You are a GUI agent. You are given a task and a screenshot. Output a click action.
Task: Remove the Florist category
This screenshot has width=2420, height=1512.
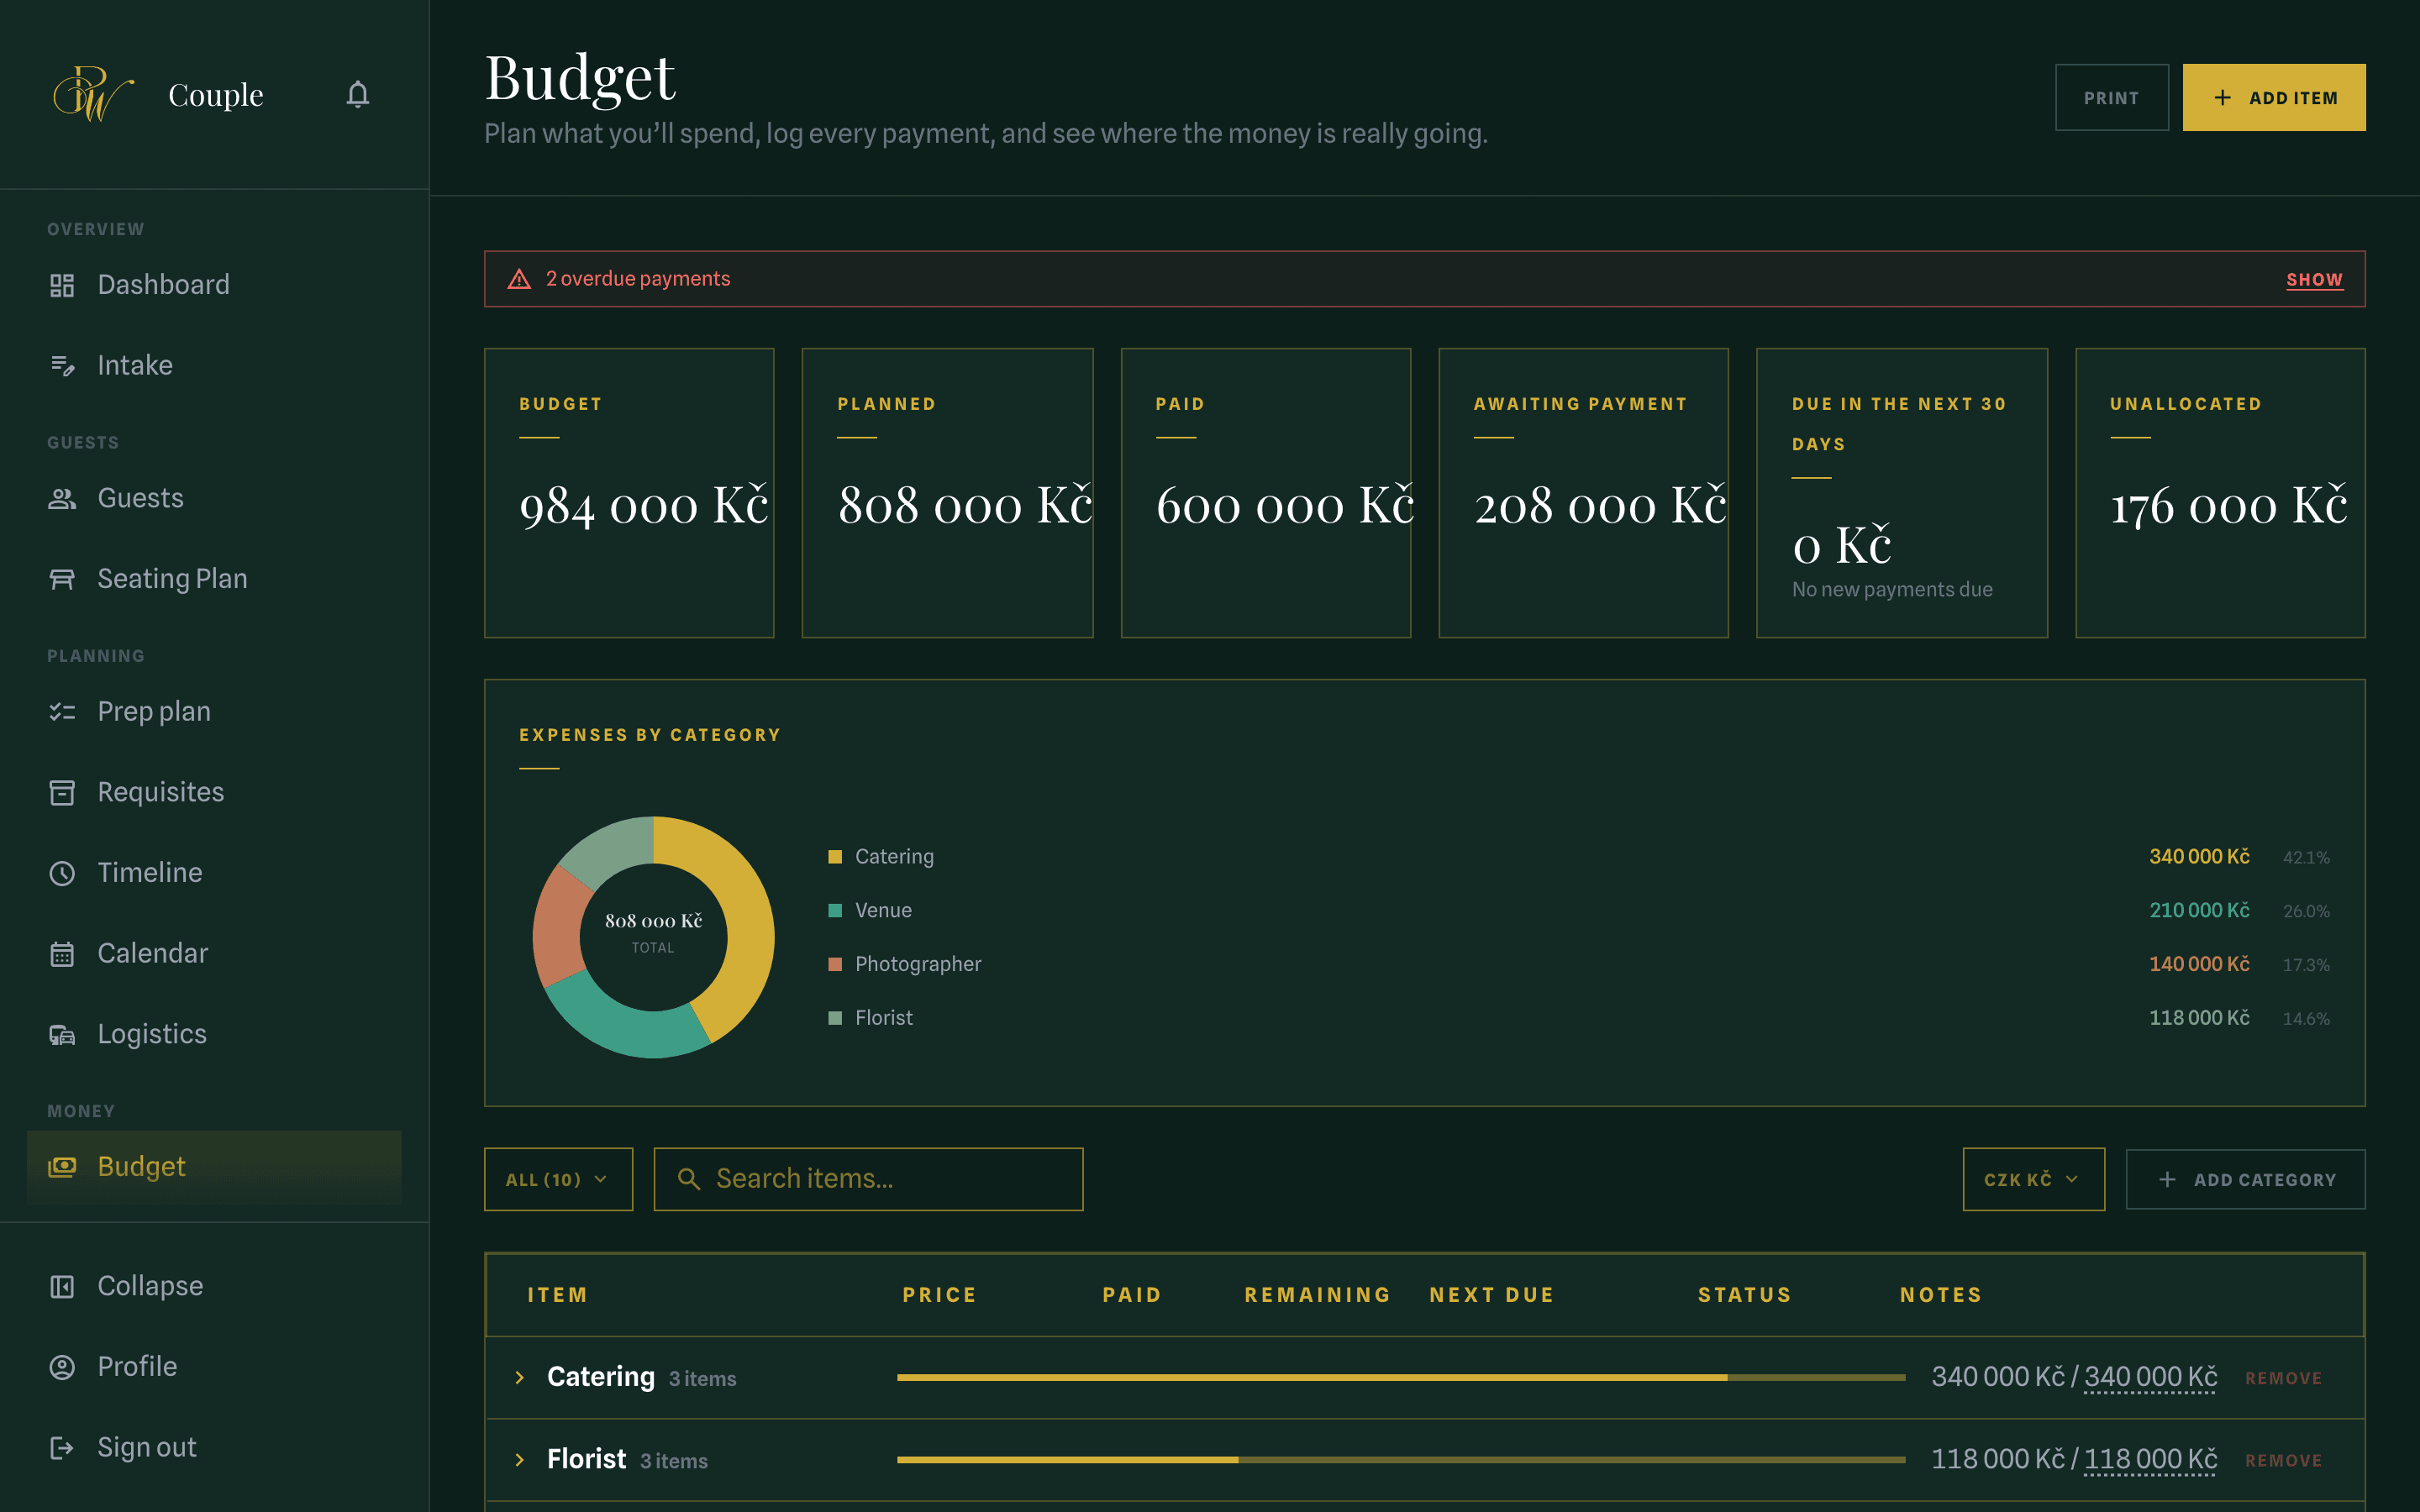2283,1460
